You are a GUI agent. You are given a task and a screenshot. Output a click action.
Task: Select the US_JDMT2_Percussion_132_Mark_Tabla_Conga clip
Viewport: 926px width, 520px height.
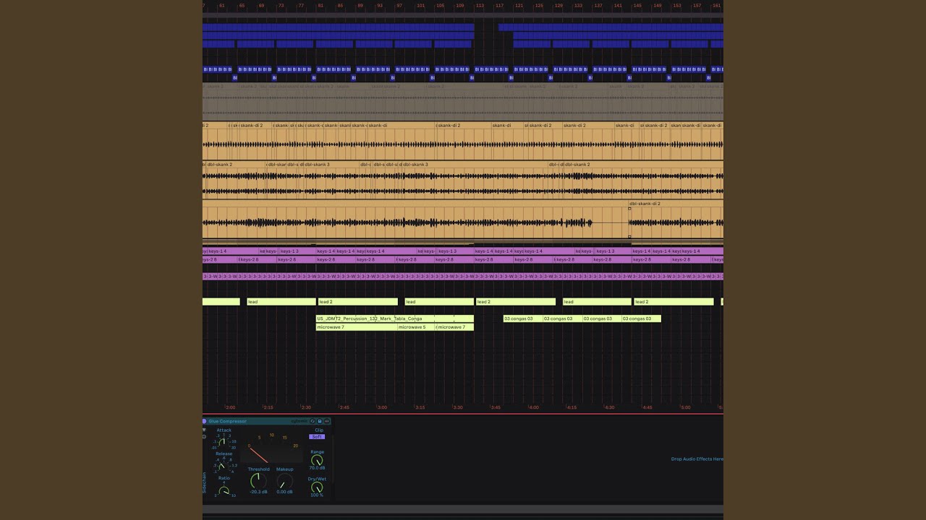tap(395, 318)
